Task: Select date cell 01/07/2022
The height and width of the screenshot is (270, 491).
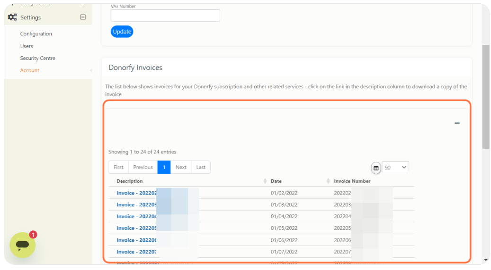Action: [284, 252]
